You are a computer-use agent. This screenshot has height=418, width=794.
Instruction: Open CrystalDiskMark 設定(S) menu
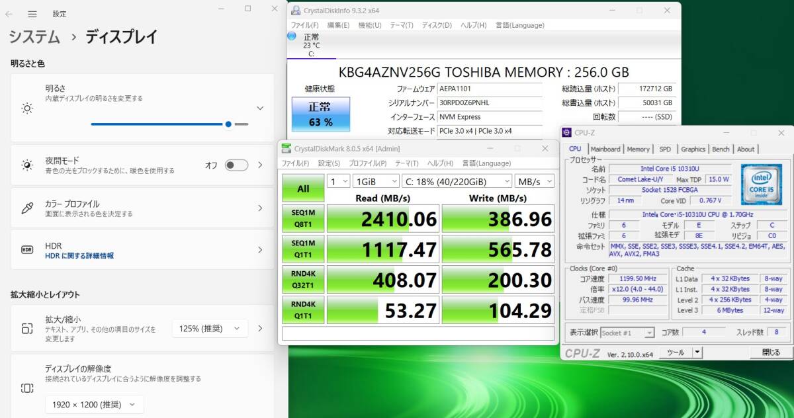pos(329,163)
